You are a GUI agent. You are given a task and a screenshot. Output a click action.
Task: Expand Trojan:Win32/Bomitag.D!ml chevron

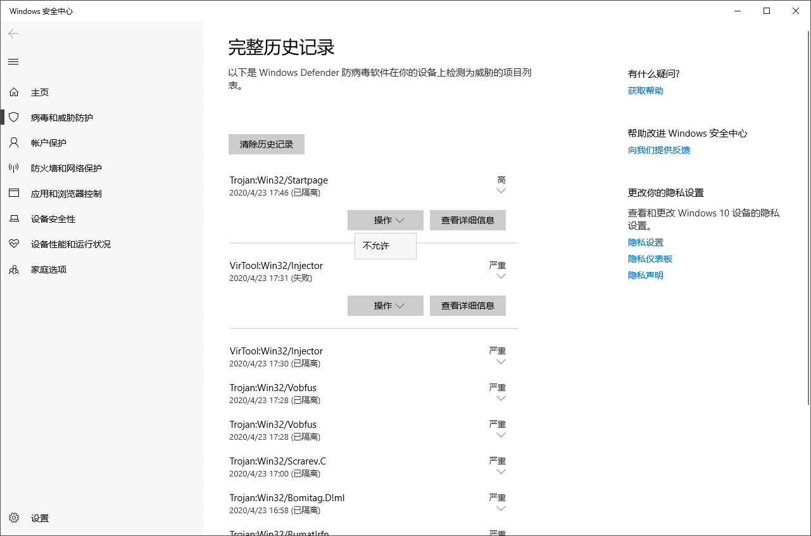tap(501, 508)
